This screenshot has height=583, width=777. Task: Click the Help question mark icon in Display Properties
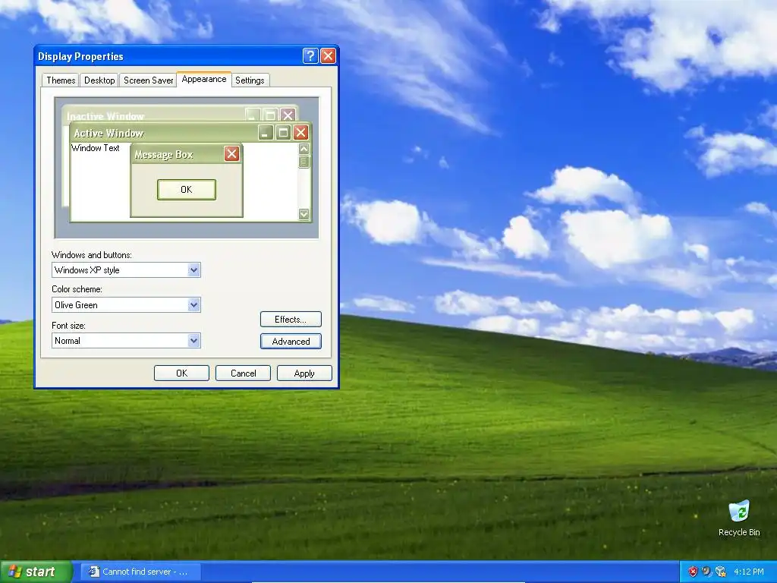(310, 55)
